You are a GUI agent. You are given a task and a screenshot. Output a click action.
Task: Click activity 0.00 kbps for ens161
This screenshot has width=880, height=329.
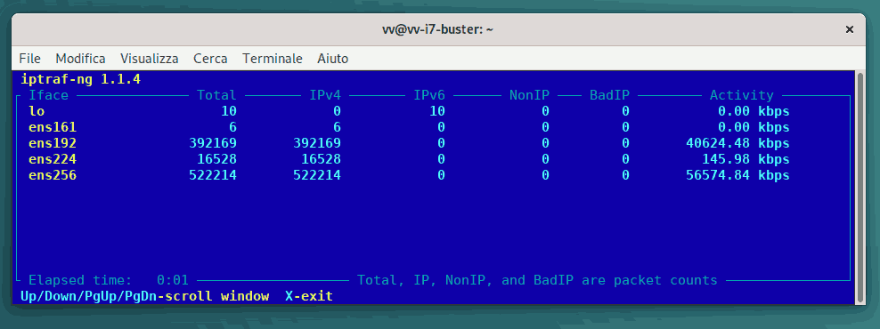coord(754,127)
